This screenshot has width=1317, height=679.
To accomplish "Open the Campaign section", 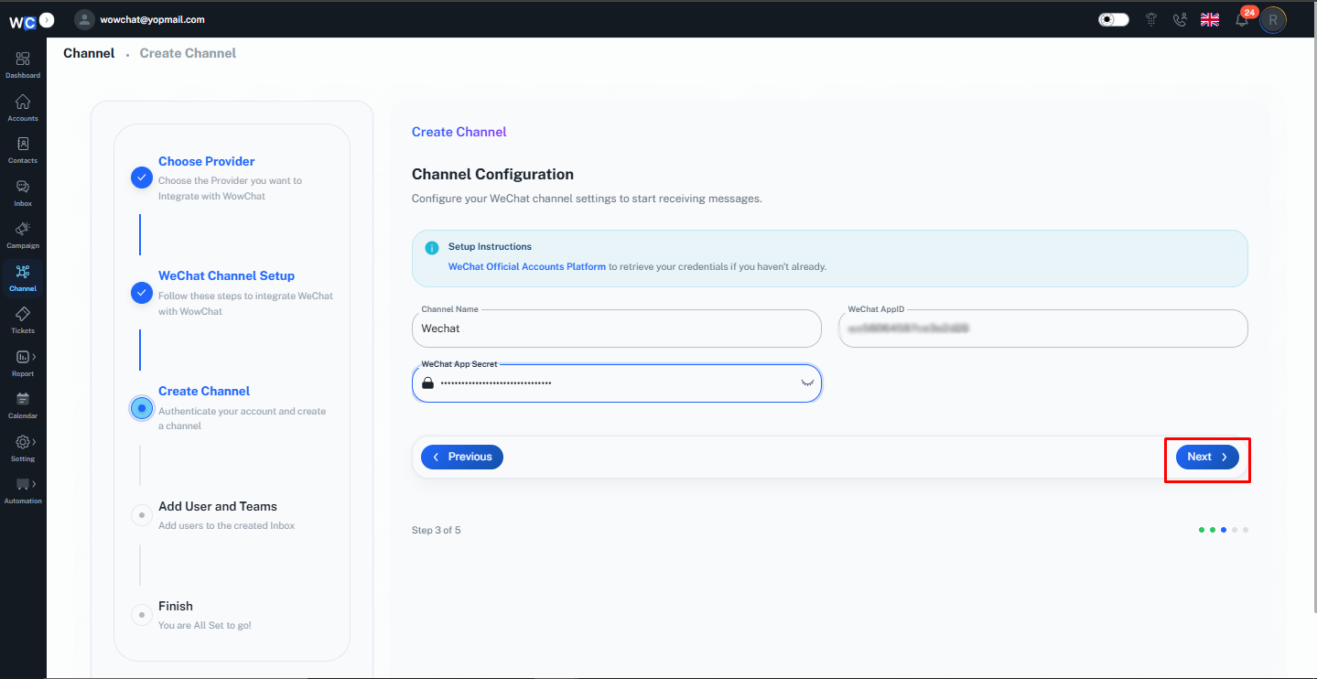I will (x=23, y=235).
